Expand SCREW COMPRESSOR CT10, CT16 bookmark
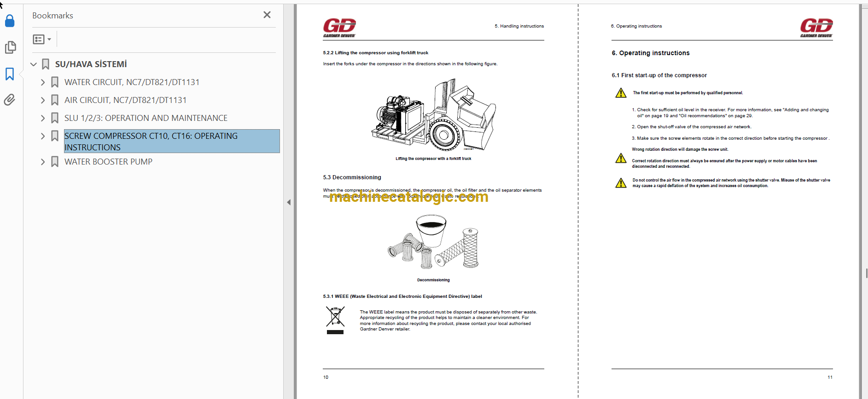This screenshot has height=399, width=868. (x=43, y=136)
